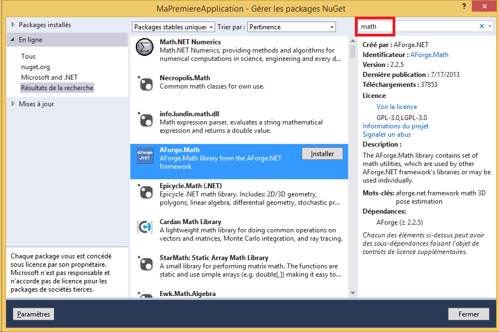
Task: Open the Paramètres settings button
Action: (x=33, y=314)
